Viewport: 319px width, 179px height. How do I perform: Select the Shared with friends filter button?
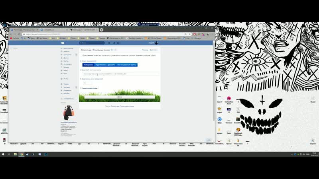click(x=105, y=65)
